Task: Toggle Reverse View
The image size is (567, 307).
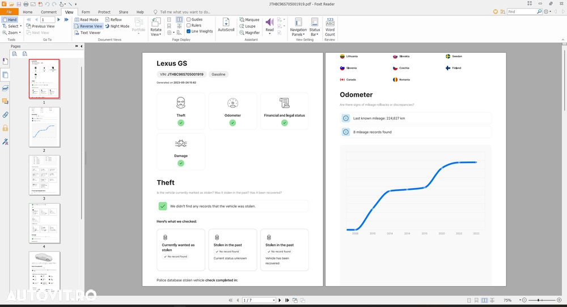Action: tap(88, 26)
